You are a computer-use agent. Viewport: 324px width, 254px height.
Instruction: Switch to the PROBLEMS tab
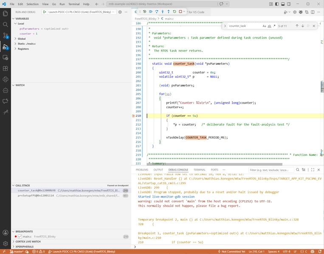(x=142, y=170)
